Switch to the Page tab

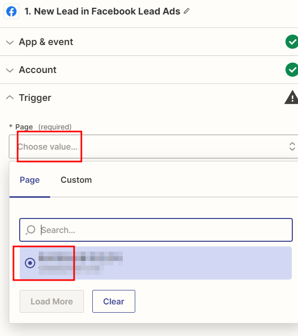coord(30,180)
